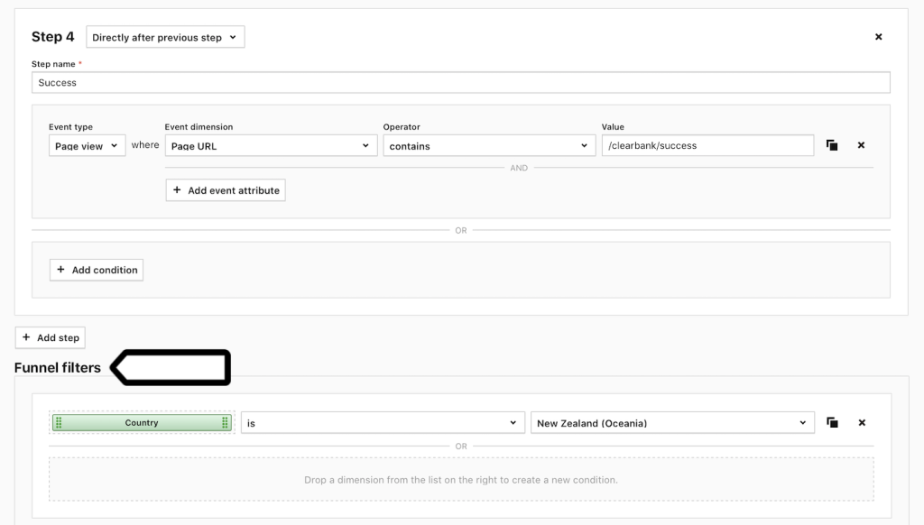Click the plus icon on Add event attribute

pos(178,189)
